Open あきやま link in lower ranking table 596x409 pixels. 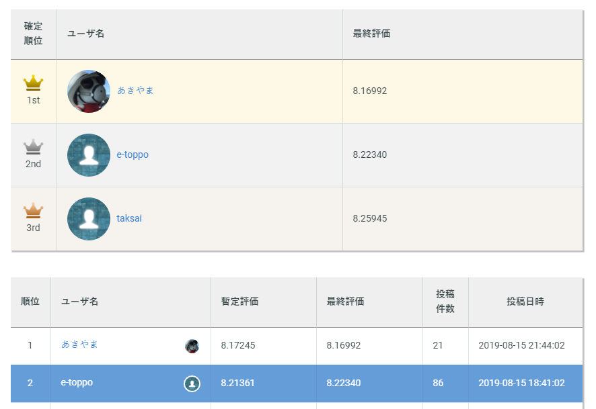[79, 344]
